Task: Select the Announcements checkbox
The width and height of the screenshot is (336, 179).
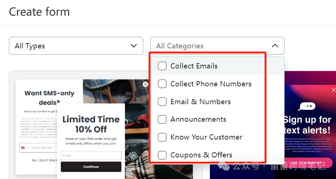Action: tap(162, 119)
